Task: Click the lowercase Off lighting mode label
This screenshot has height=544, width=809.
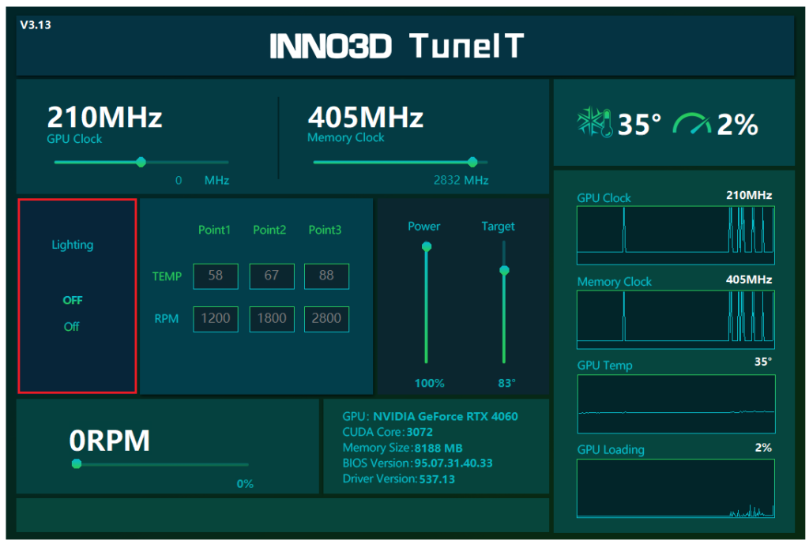Action: (x=72, y=326)
